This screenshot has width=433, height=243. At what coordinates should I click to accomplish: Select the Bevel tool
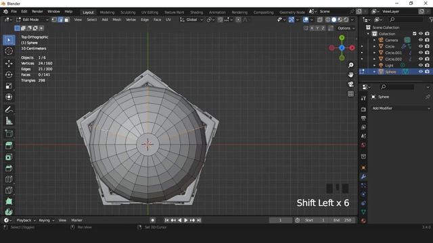point(9,168)
